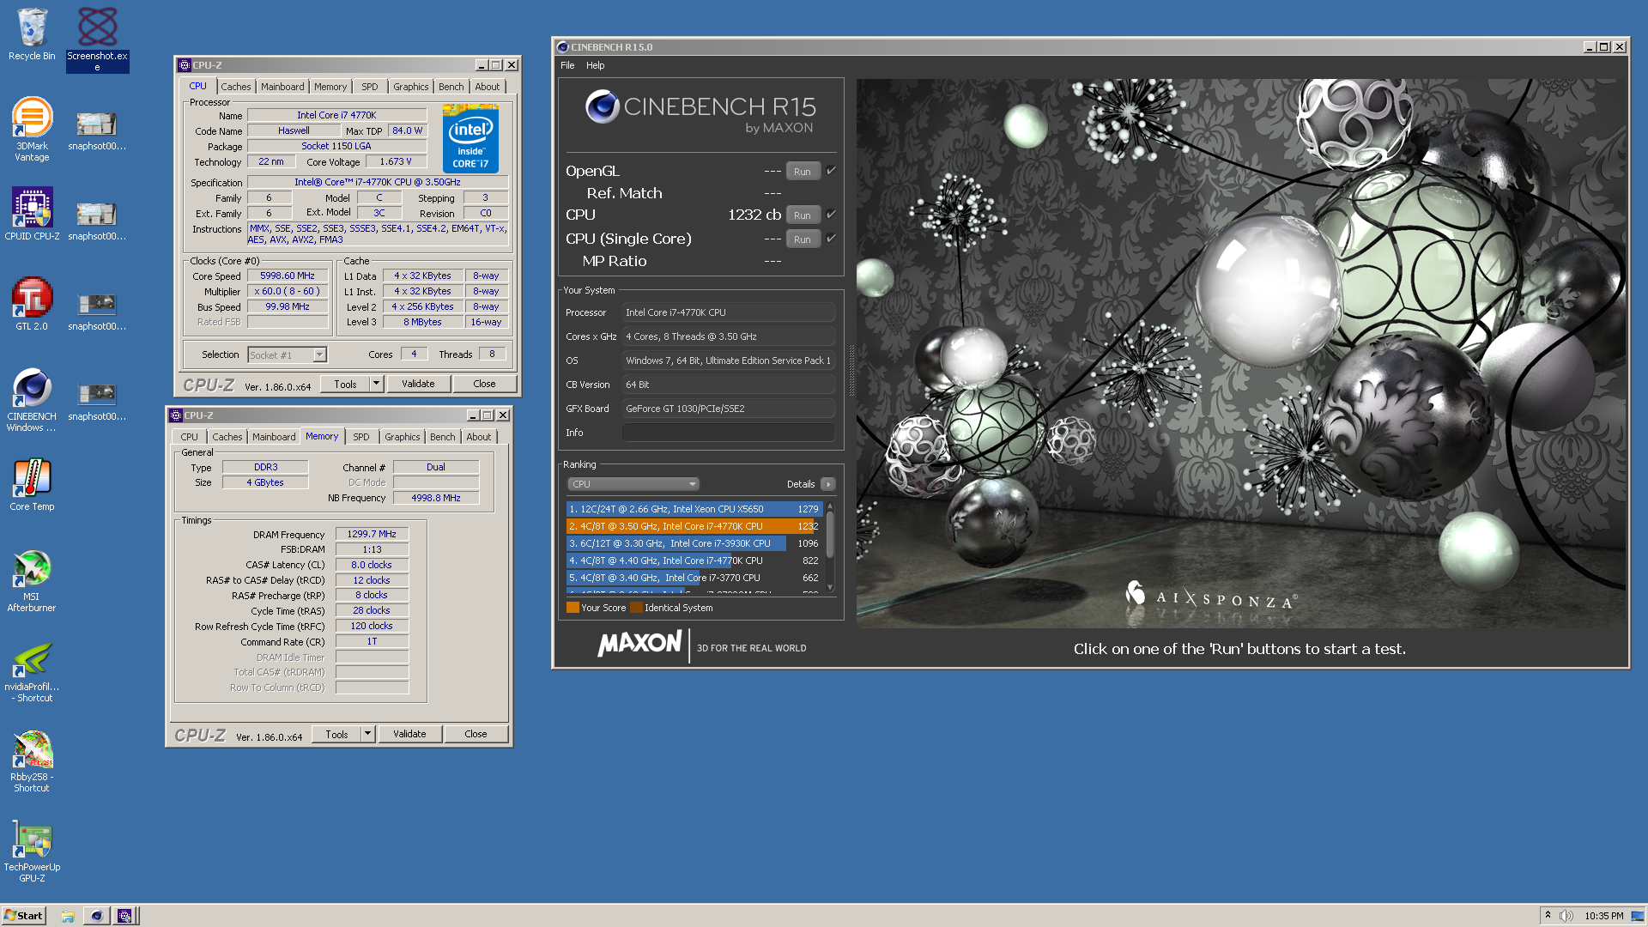Click the CPU-Z title bar icon in upper window
Screen dimensions: 1648x927
tap(184, 65)
